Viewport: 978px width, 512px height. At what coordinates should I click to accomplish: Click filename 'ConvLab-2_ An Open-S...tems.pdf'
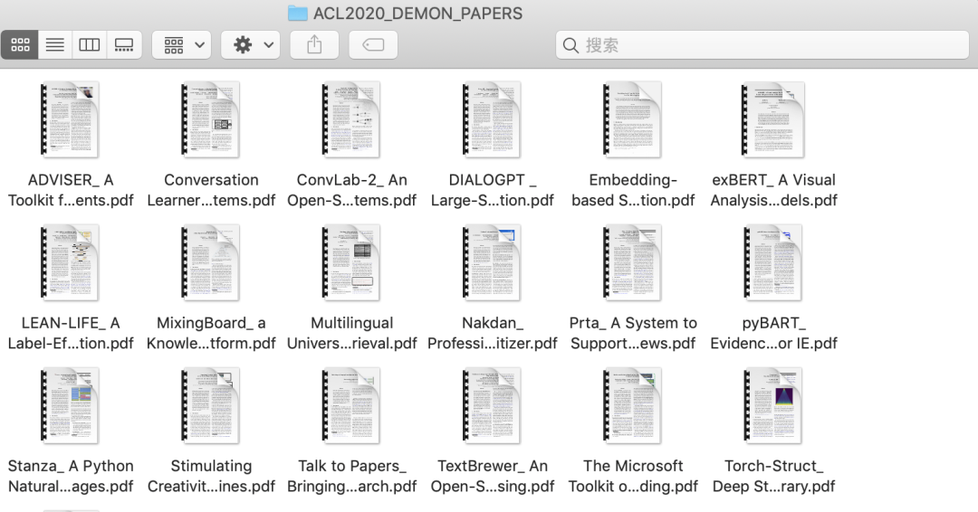point(351,190)
